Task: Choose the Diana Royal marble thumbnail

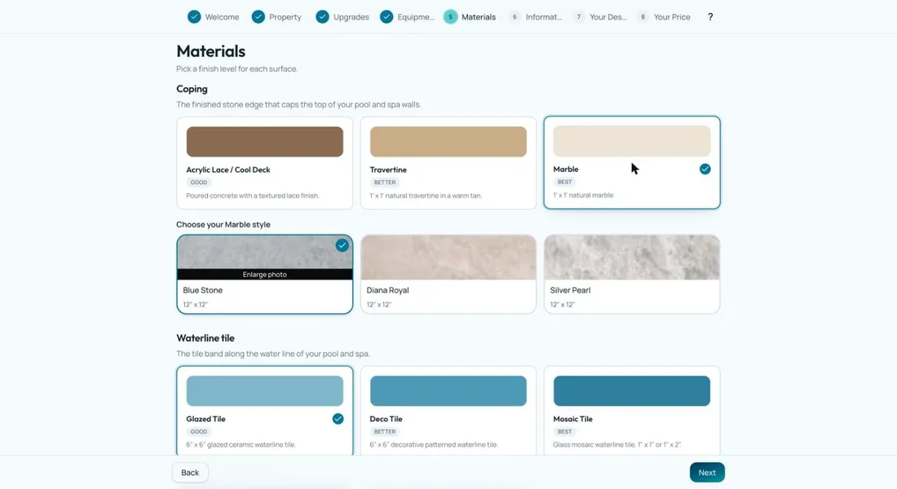Action: pyautogui.click(x=448, y=258)
